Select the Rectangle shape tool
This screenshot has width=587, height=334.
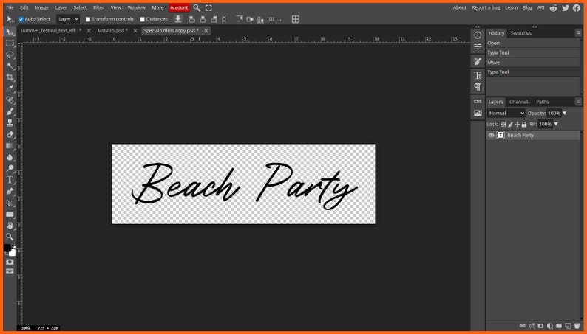click(x=10, y=215)
